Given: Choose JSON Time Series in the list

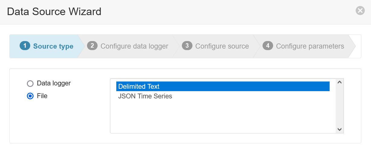Looking at the screenshot, I should coord(223,96).
